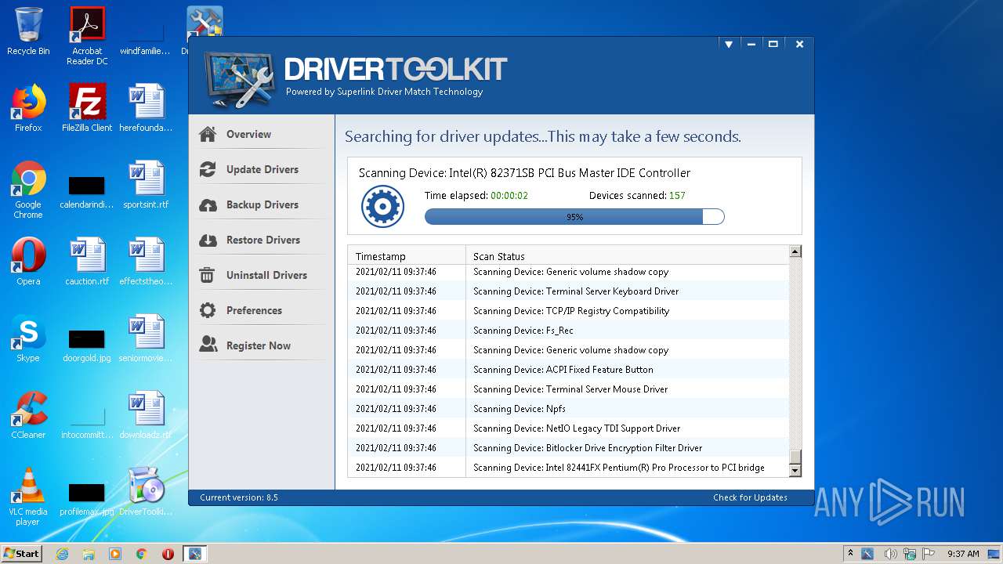Click Check for Updates link
Screen dimensions: 1003x564
750,497
